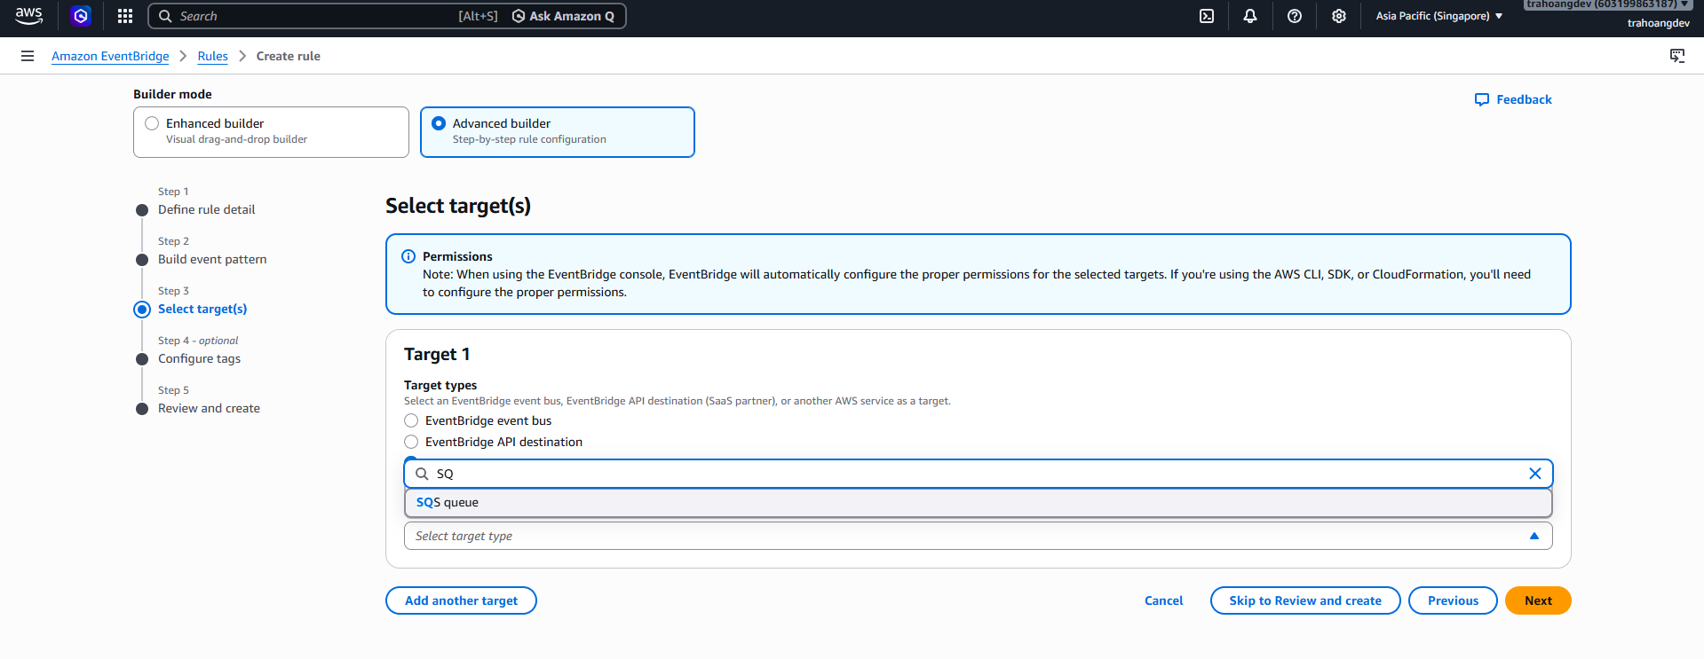Collapse the Select target type dropdown

click(979, 536)
